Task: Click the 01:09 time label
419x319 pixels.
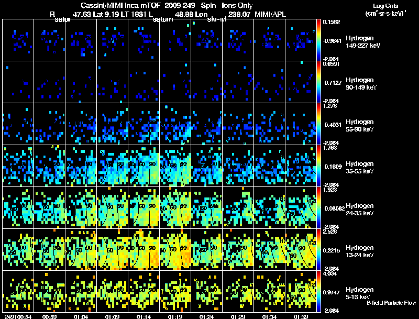Action: [112, 316]
